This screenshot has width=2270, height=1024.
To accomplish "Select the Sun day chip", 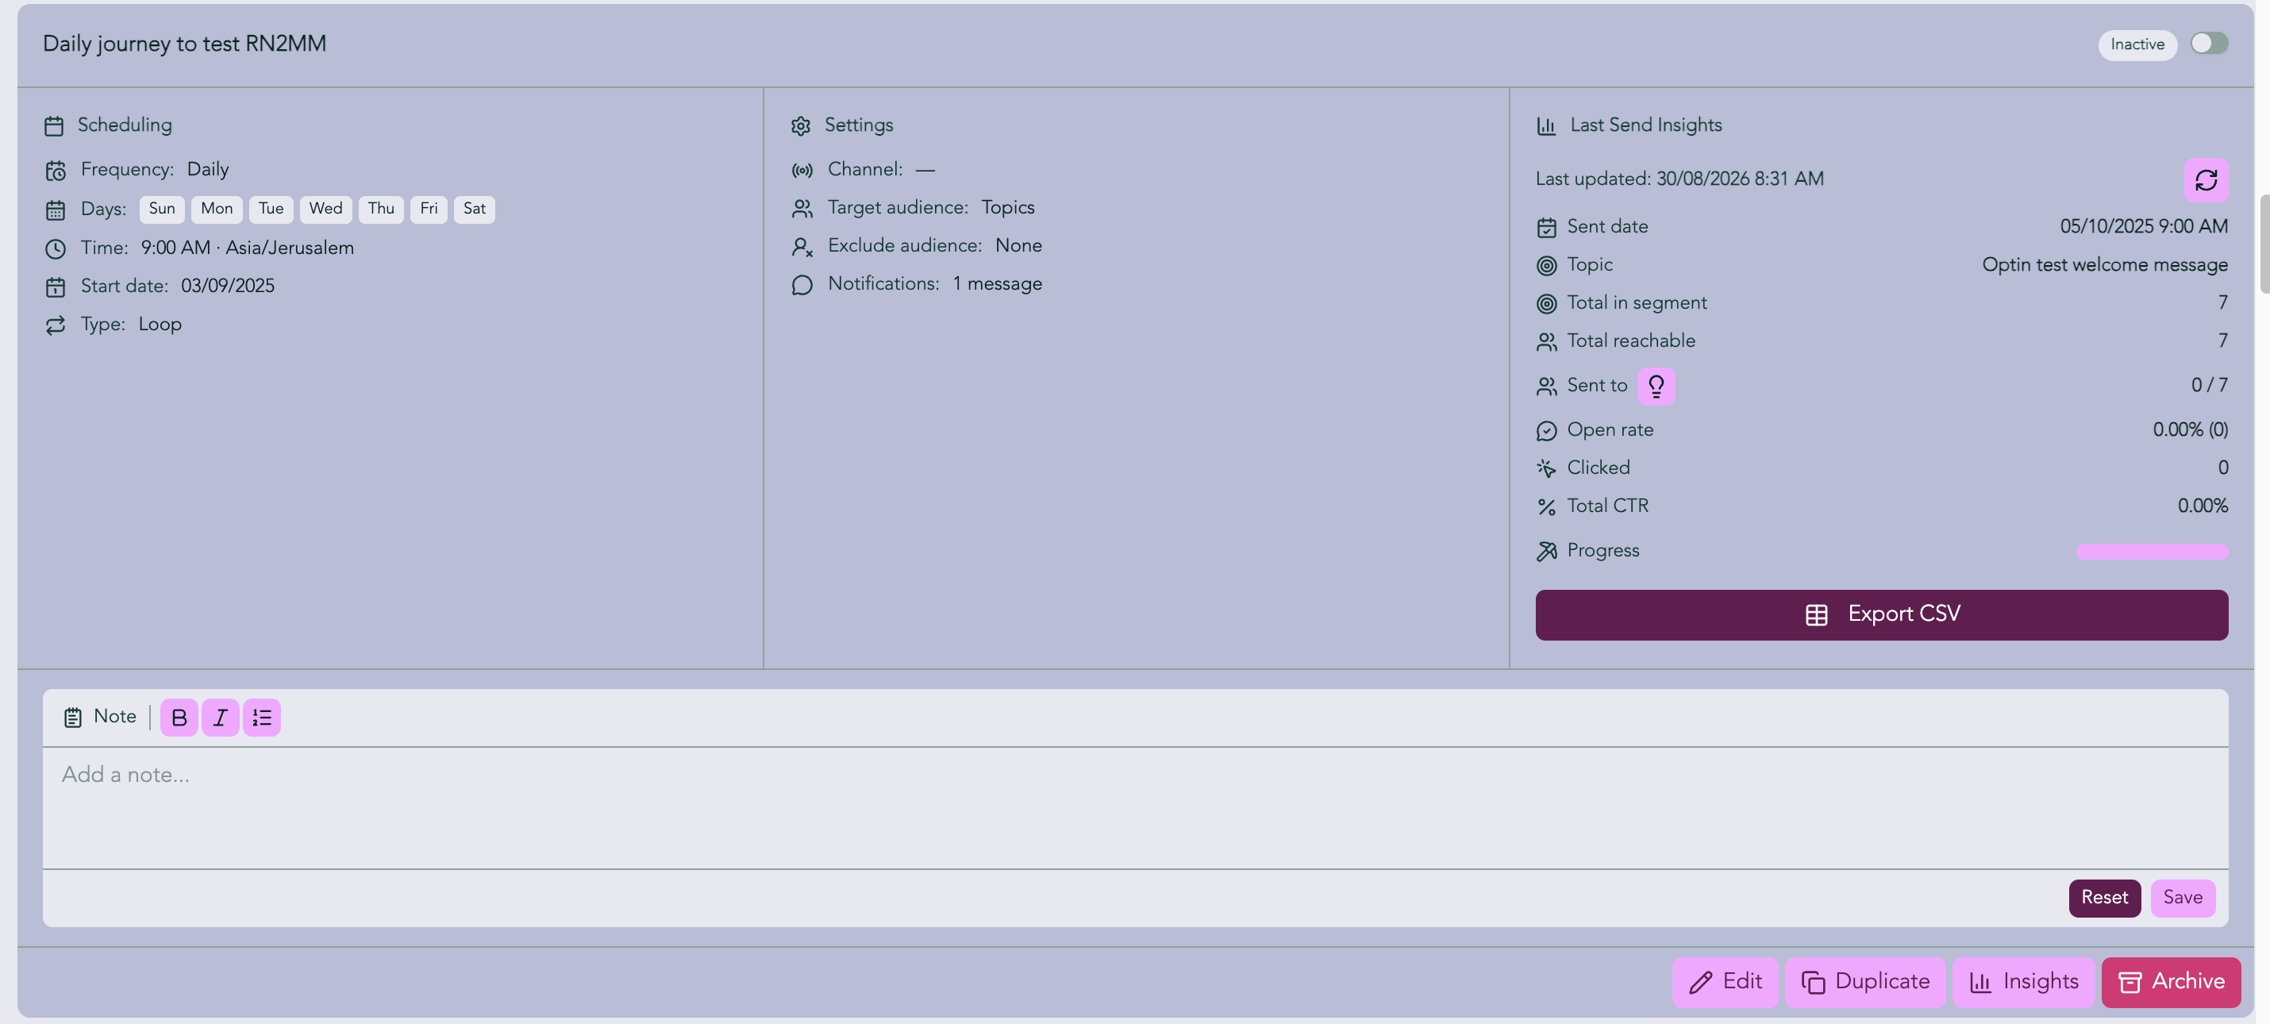I will click(162, 209).
